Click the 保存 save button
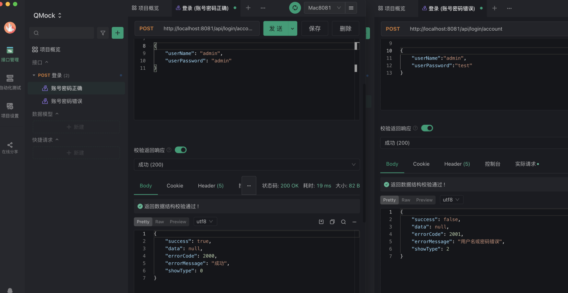 click(315, 28)
